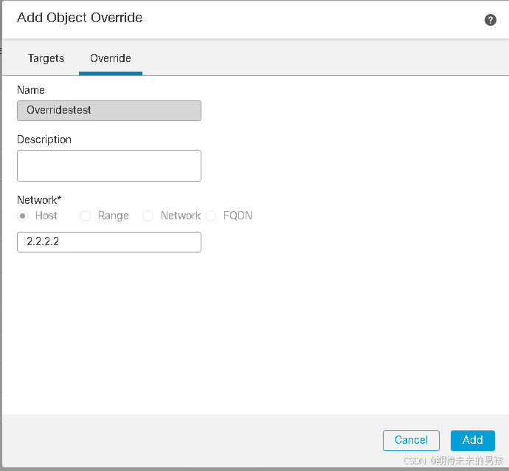This screenshot has width=509, height=471.
Task: Open the help question mark icon
Action: coord(490,20)
